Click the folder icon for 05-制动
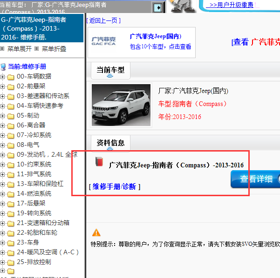280x278 pixels. [11, 116]
